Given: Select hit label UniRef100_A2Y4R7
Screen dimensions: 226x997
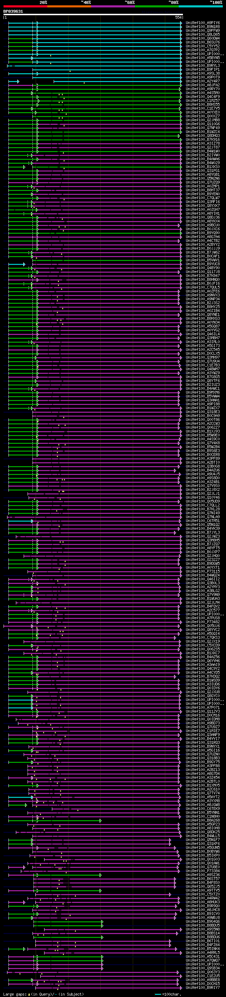Looking at the screenshot, I should click(202, 81).
